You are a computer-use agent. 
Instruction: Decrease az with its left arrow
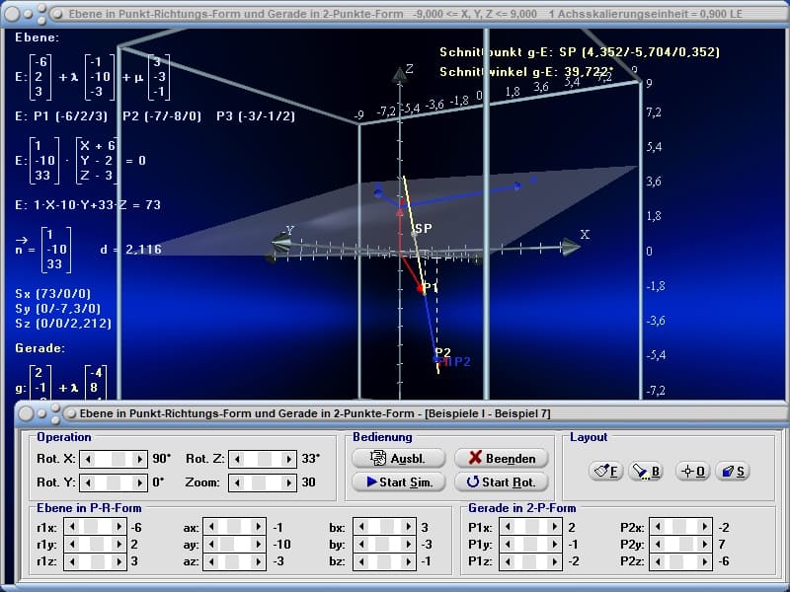coord(211,560)
